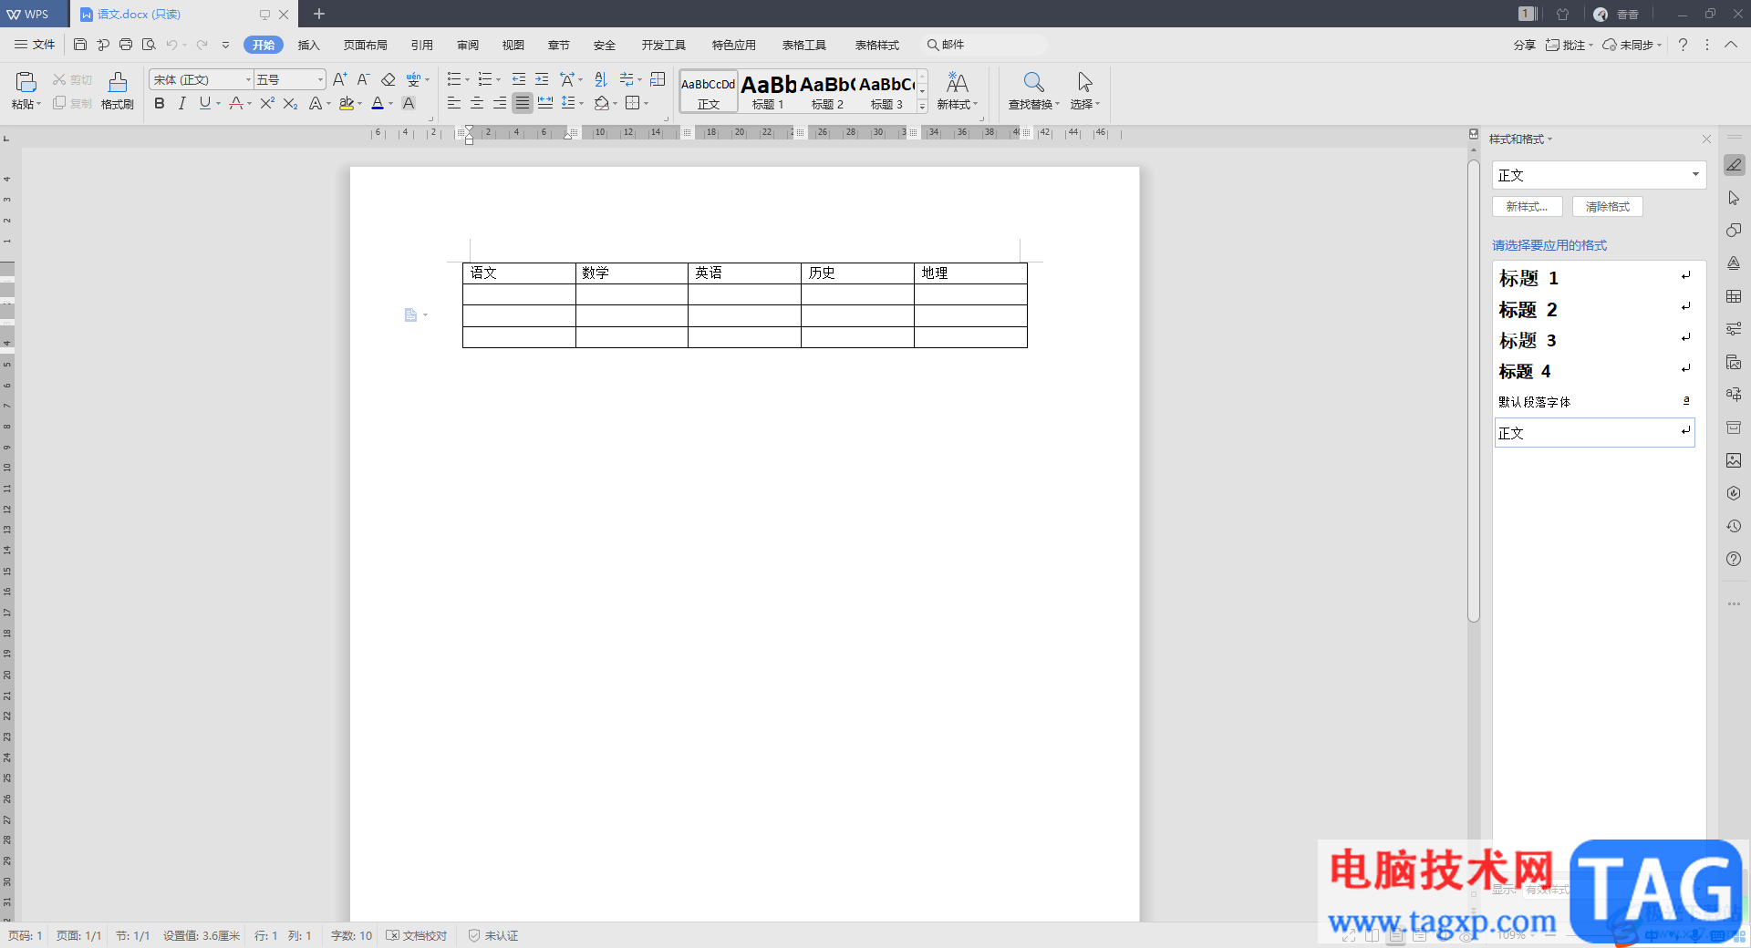Click the table cell containing 数学
The height and width of the screenshot is (948, 1751).
tap(631, 273)
